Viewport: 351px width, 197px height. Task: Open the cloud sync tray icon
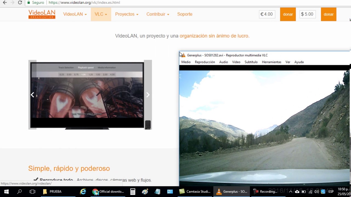pyautogui.click(x=297, y=192)
